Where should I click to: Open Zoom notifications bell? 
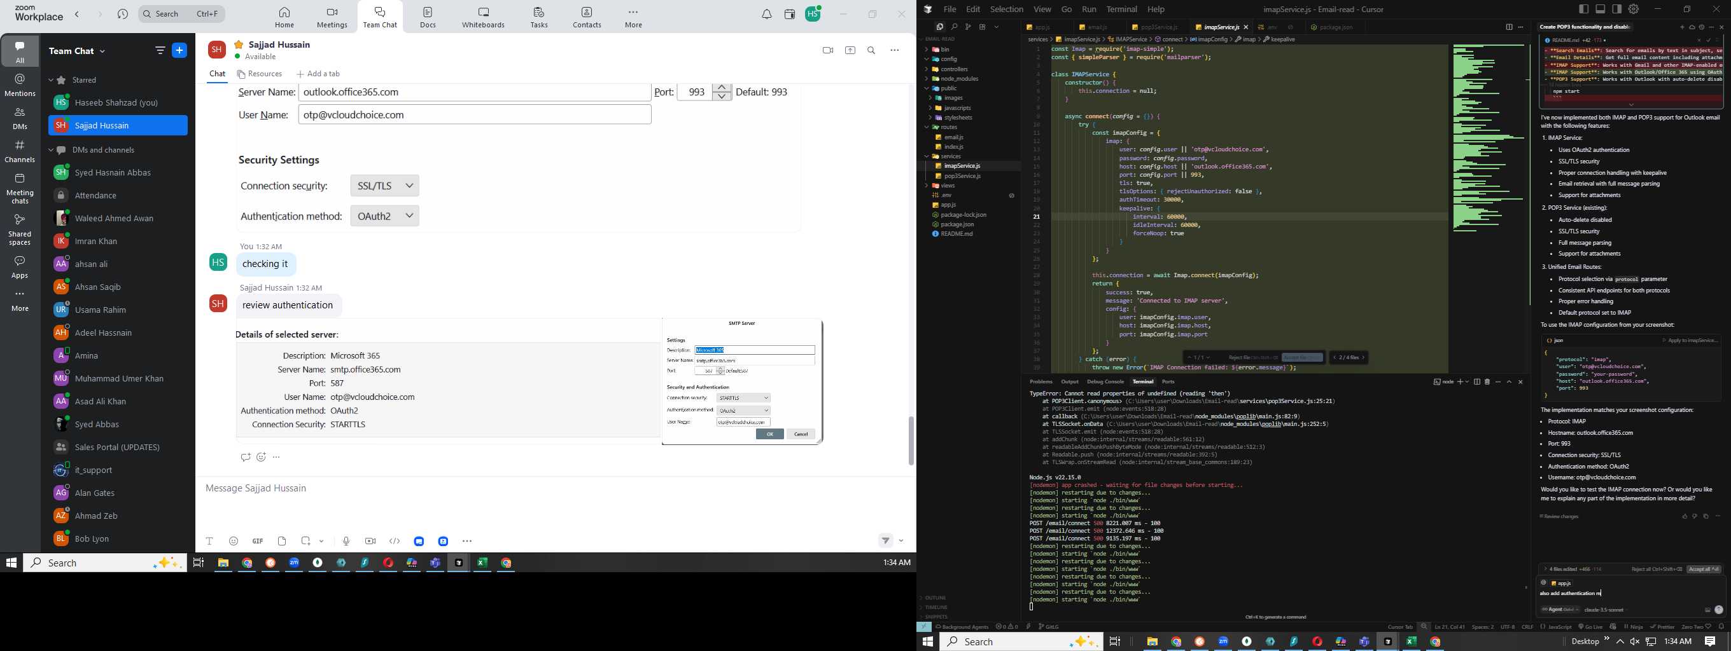click(767, 14)
